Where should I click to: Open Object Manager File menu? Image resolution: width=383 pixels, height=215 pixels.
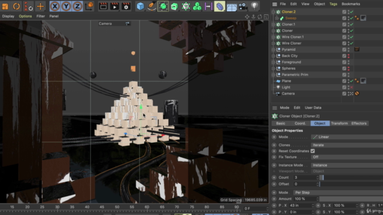coord(282,4)
